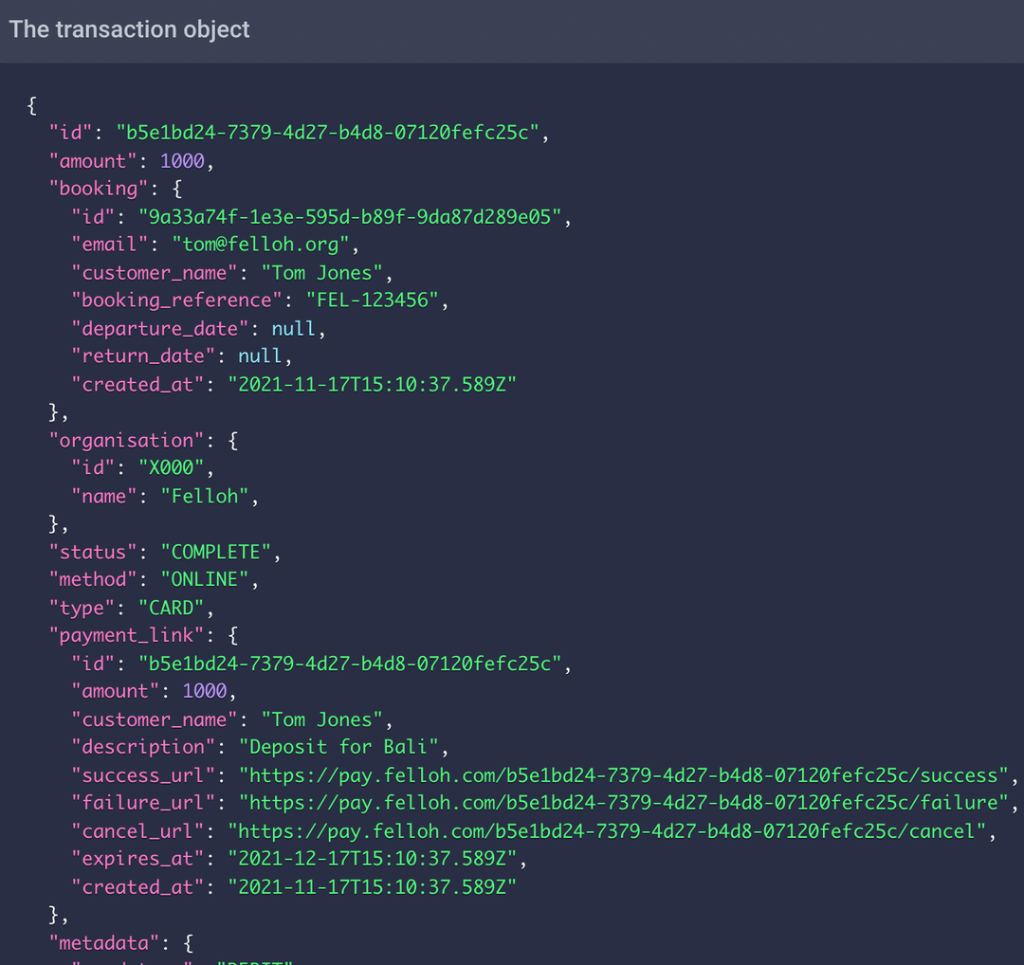Viewport: 1024px width, 965px height.
Task: Click the "COMPLETE" status value
Action: tap(219, 552)
